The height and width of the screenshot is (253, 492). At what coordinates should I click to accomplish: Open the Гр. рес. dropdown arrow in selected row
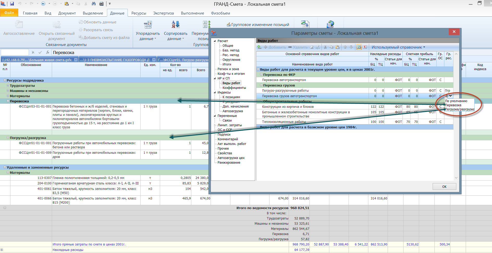tap(451, 96)
